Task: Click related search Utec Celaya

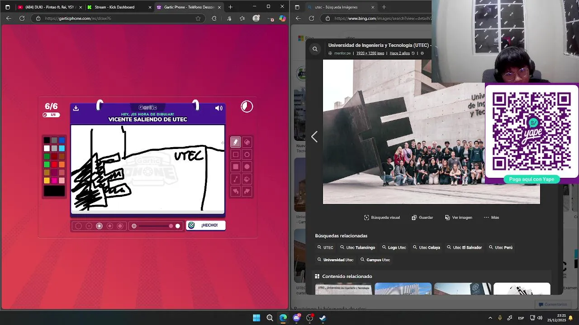Action: tap(426, 247)
